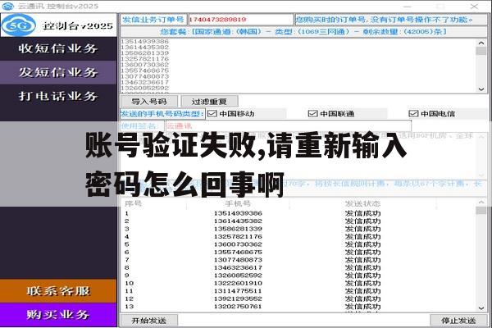Select table row with 13202750761
The height and width of the screenshot is (328, 492).
298,307
